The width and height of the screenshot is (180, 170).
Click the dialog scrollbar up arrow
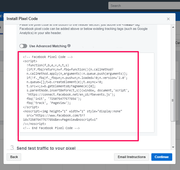tap(173, 27)
